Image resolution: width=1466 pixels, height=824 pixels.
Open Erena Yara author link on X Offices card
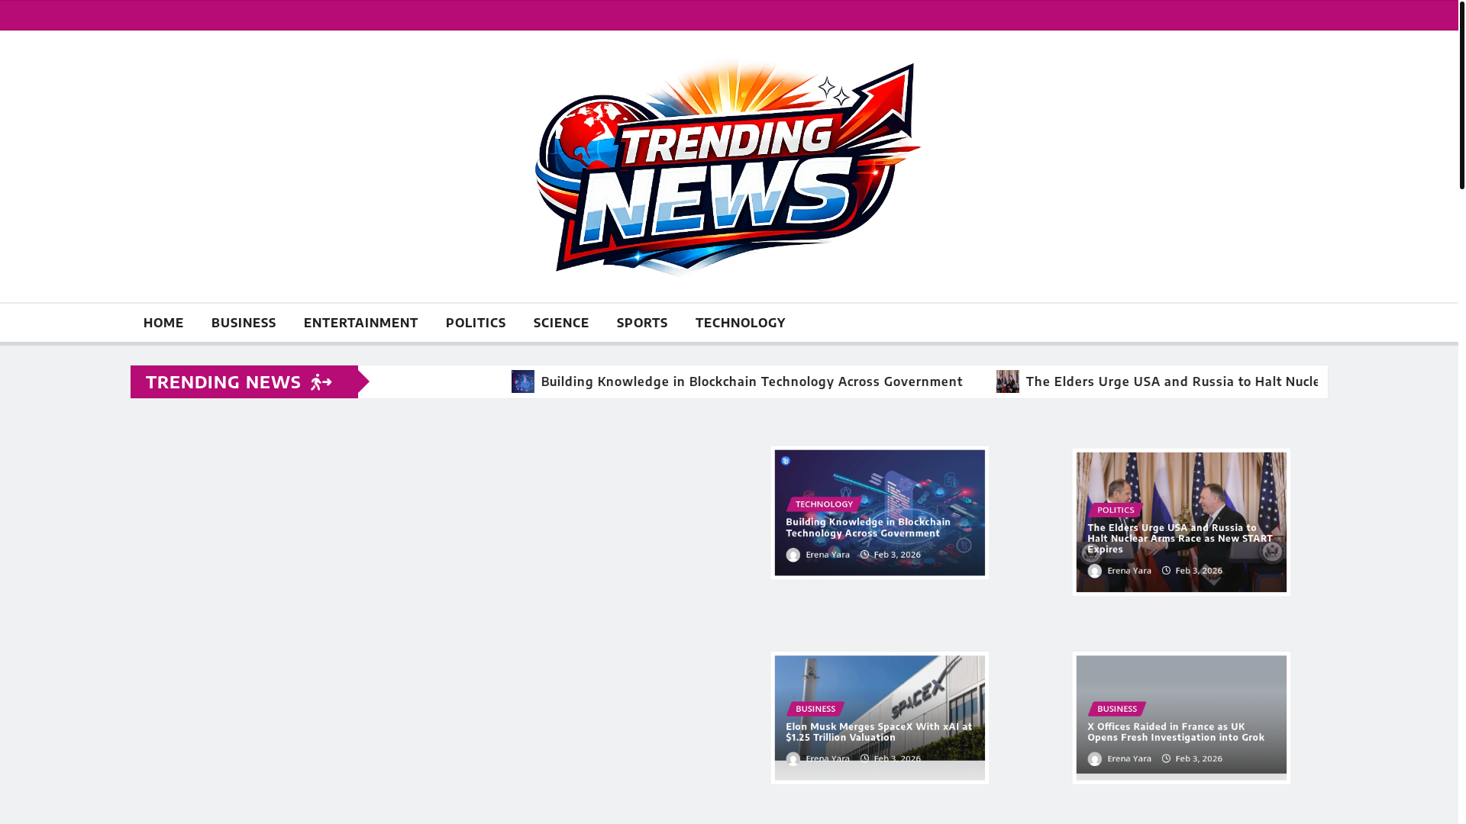click(1129, 759)
